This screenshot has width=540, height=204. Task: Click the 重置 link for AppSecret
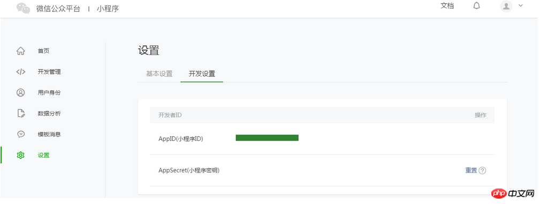[x=471, y=170]
